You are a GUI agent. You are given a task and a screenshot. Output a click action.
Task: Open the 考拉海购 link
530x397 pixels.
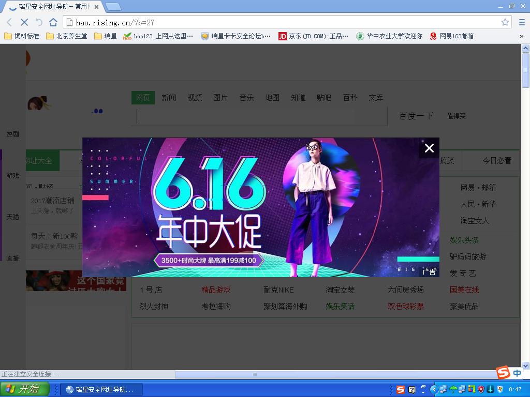click(216, 306)
